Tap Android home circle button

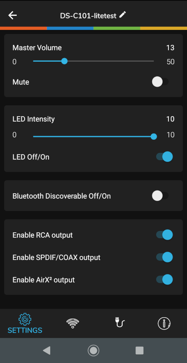pos(93,350)
